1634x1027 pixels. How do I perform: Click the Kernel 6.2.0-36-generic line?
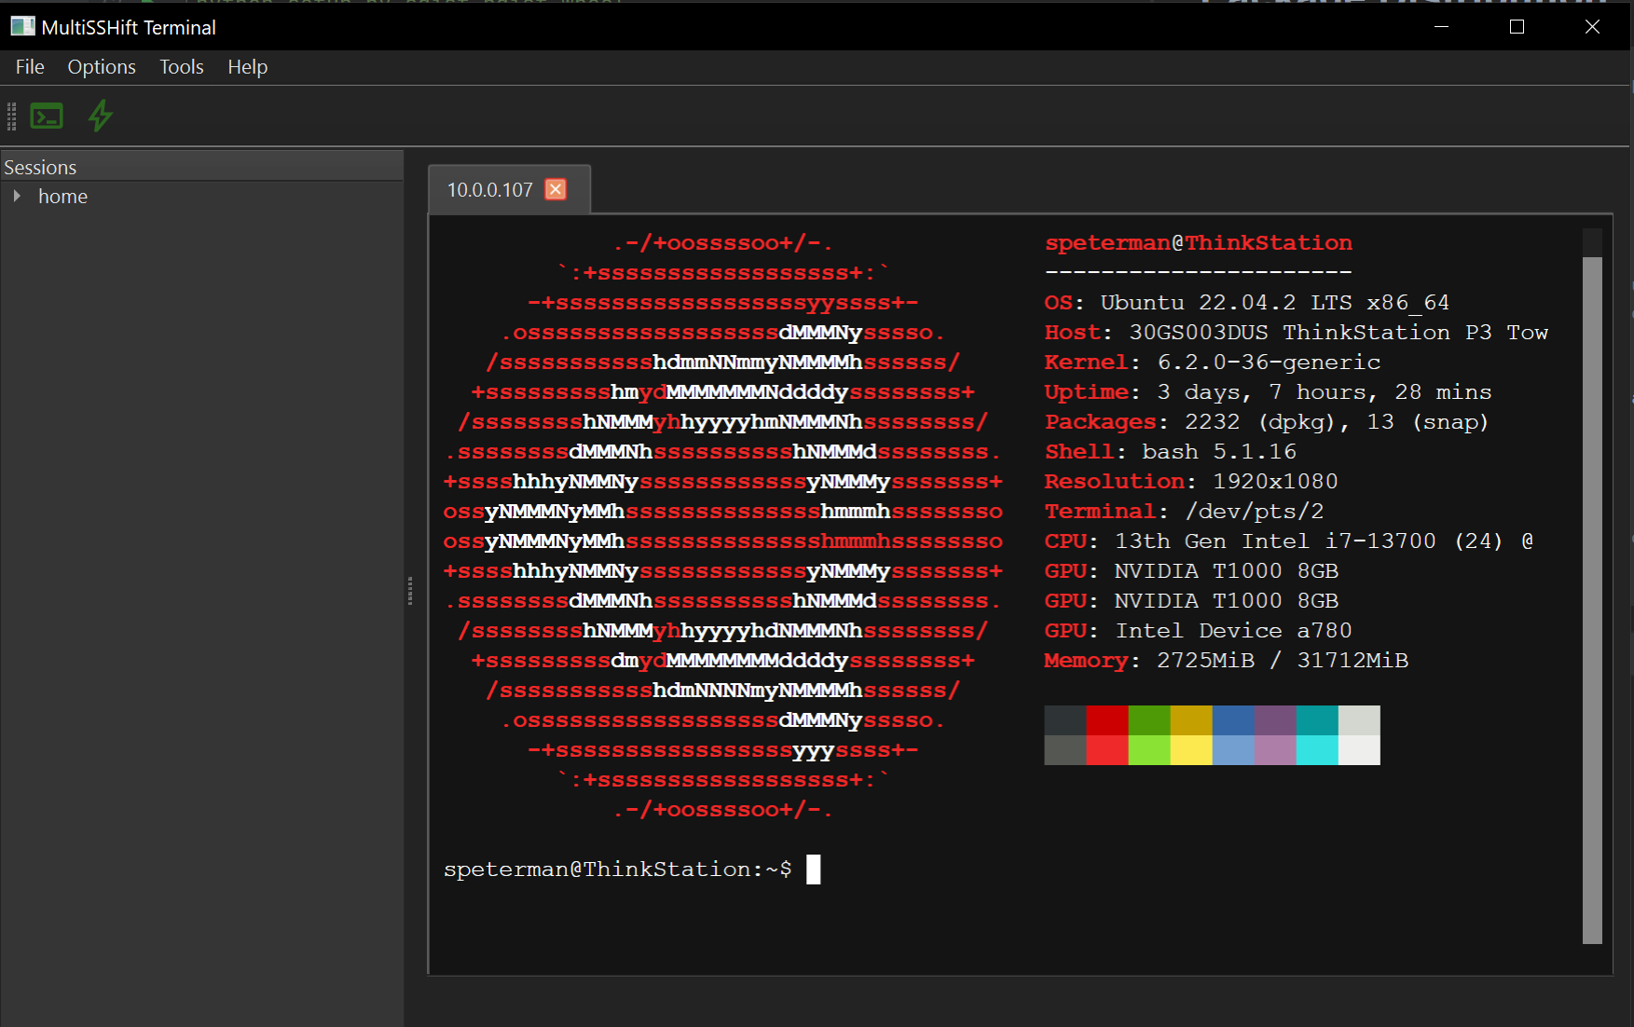point(1213,363)
